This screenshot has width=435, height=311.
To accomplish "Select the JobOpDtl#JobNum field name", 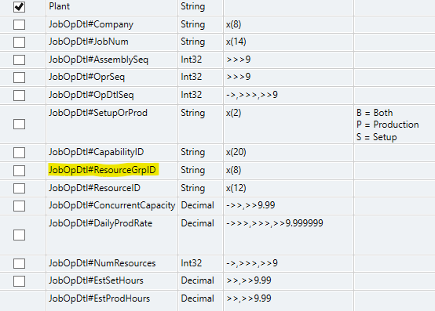I will tap(89, 42).
